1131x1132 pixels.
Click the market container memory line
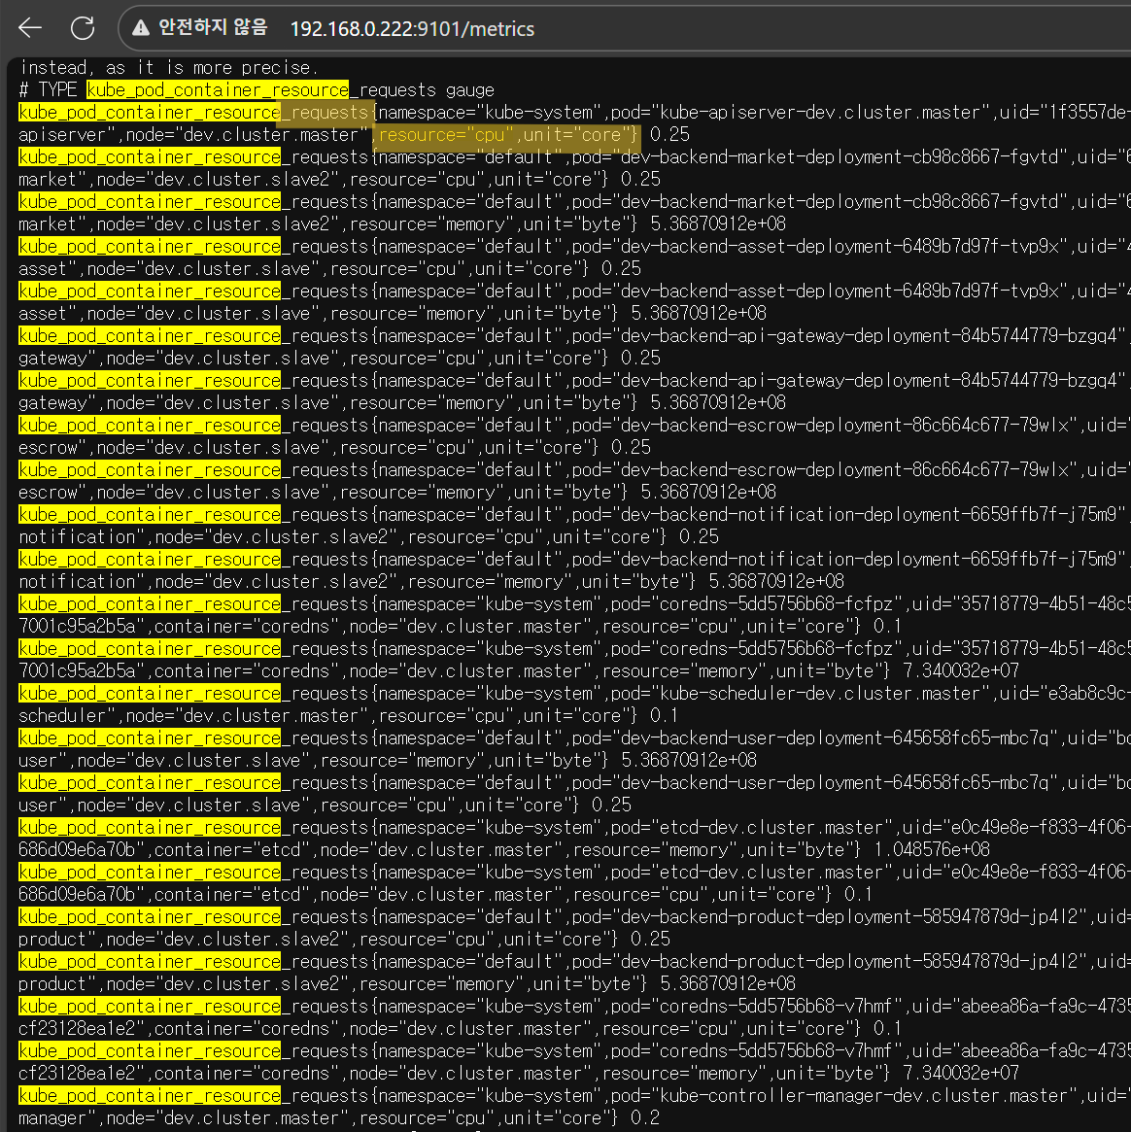(402, 224)
